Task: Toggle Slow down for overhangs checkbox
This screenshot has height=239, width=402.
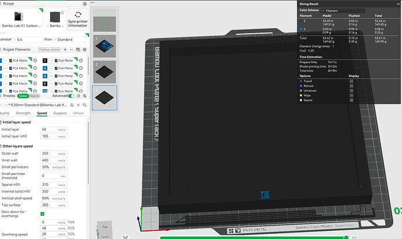Action: point(43,214)
